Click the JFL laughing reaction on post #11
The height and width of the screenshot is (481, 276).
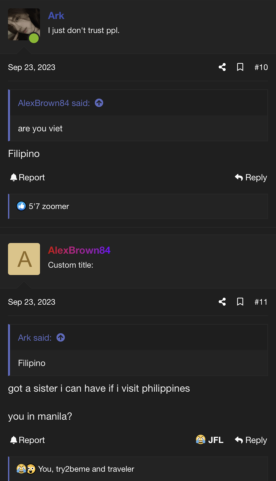click(210, 440)
